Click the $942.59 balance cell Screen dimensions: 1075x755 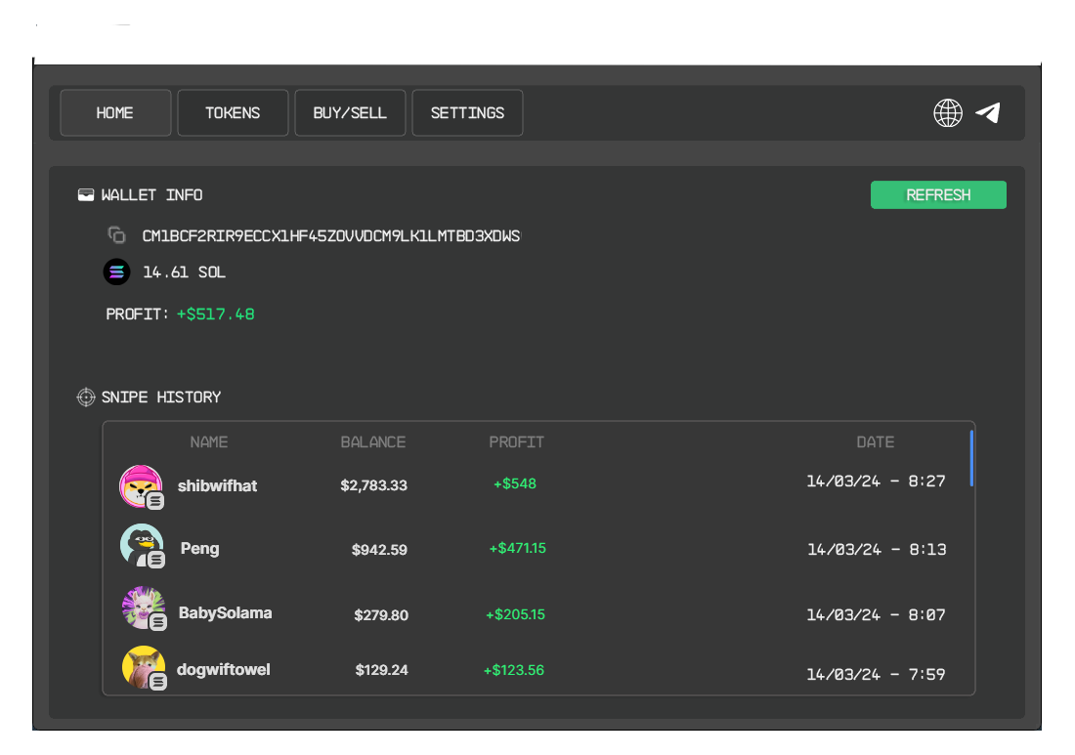point(379,550)
